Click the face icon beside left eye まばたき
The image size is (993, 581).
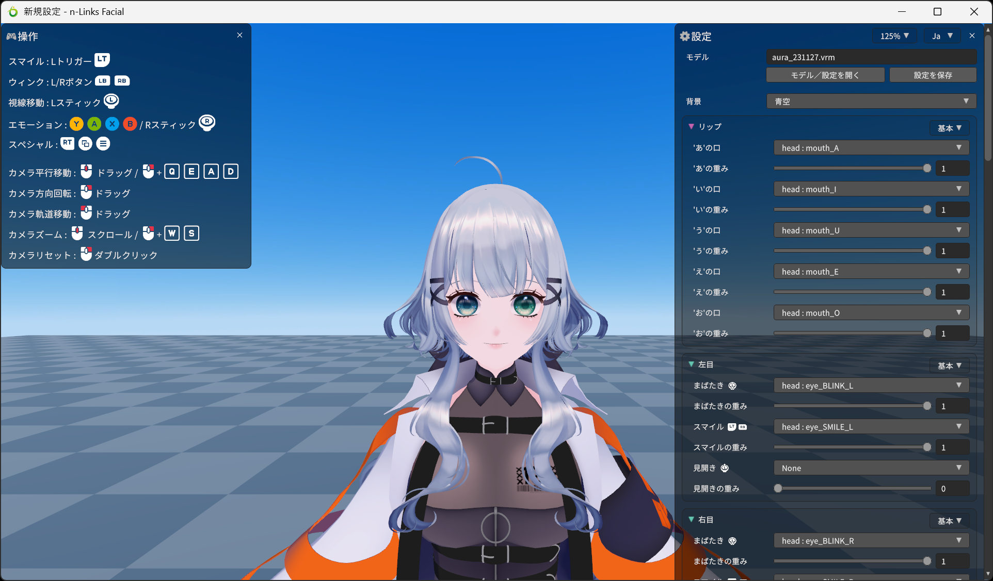tap(732, 386)
